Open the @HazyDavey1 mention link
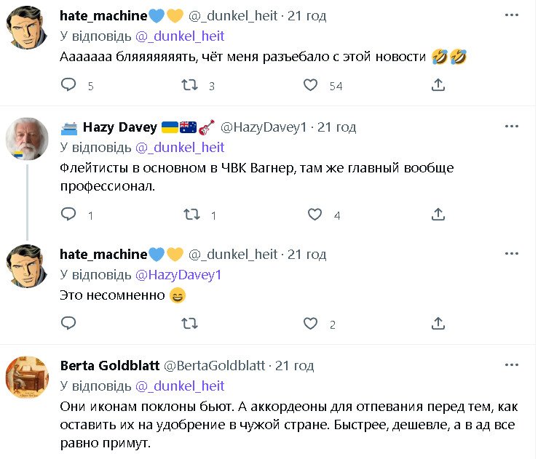 (179, 274)
